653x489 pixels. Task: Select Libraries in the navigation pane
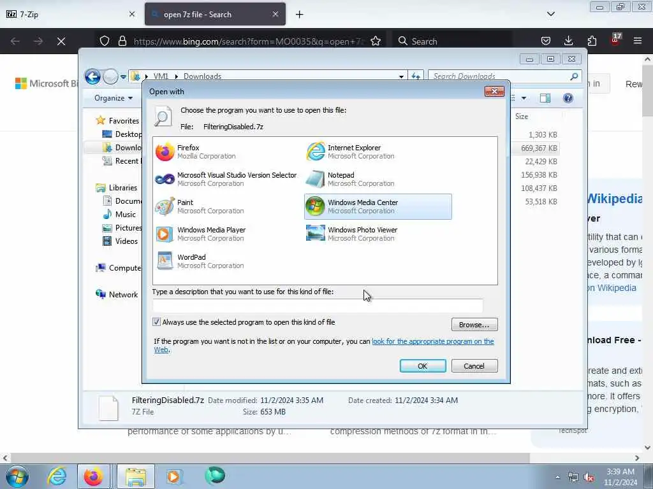[123, 188]
